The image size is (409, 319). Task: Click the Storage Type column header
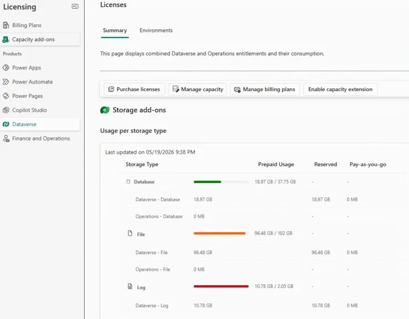(142, 164)
